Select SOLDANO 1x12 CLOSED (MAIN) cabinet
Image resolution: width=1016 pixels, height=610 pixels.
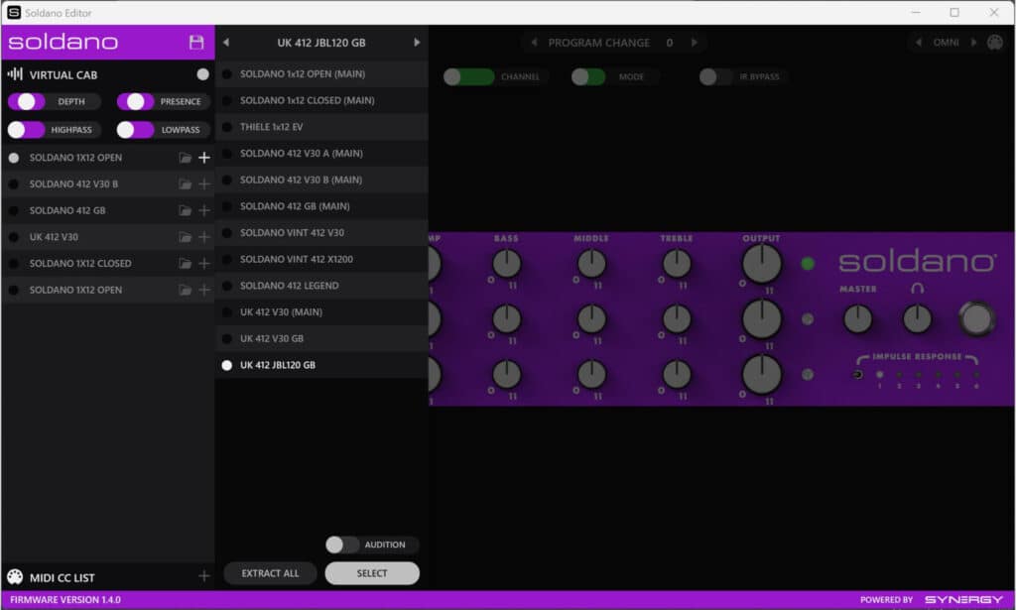321,100
